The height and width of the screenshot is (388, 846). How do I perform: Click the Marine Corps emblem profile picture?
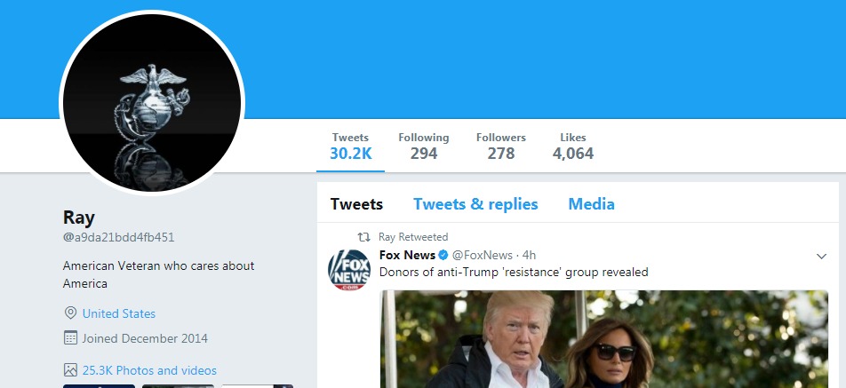151,102
